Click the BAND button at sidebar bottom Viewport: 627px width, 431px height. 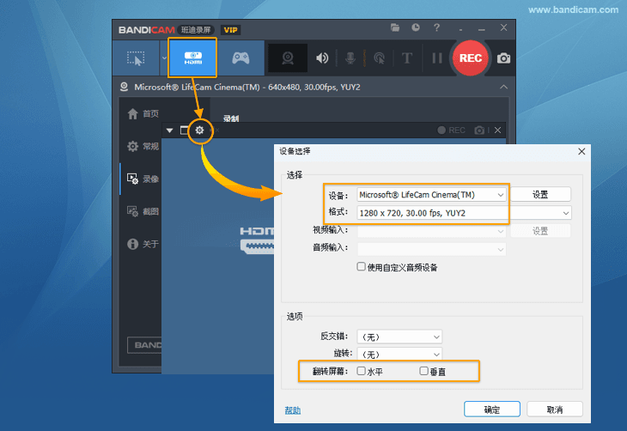coord(145,345)
